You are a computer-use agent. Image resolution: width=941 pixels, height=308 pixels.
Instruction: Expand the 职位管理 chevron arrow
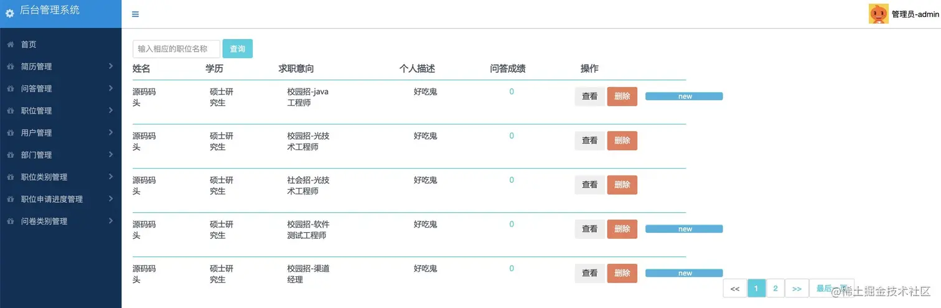110,110
